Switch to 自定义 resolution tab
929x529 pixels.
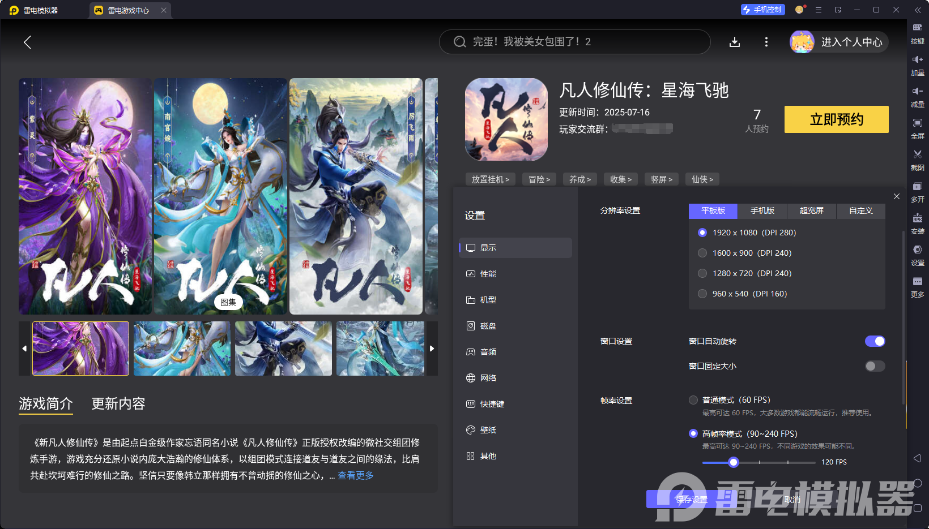861,210
